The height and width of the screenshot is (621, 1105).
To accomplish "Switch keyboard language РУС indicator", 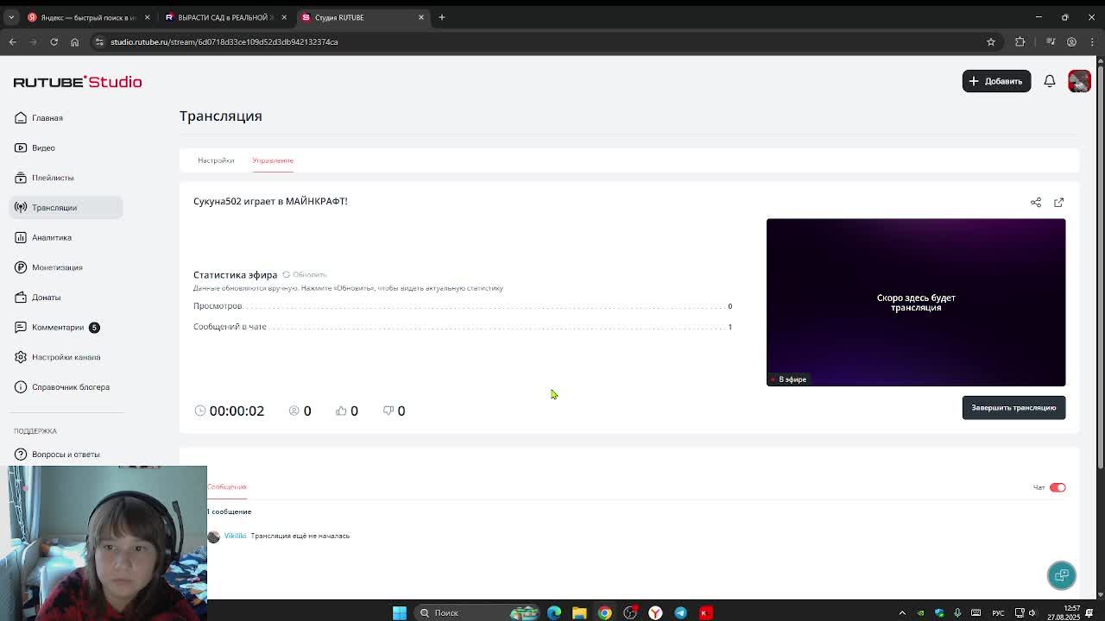I will [998, 613].
